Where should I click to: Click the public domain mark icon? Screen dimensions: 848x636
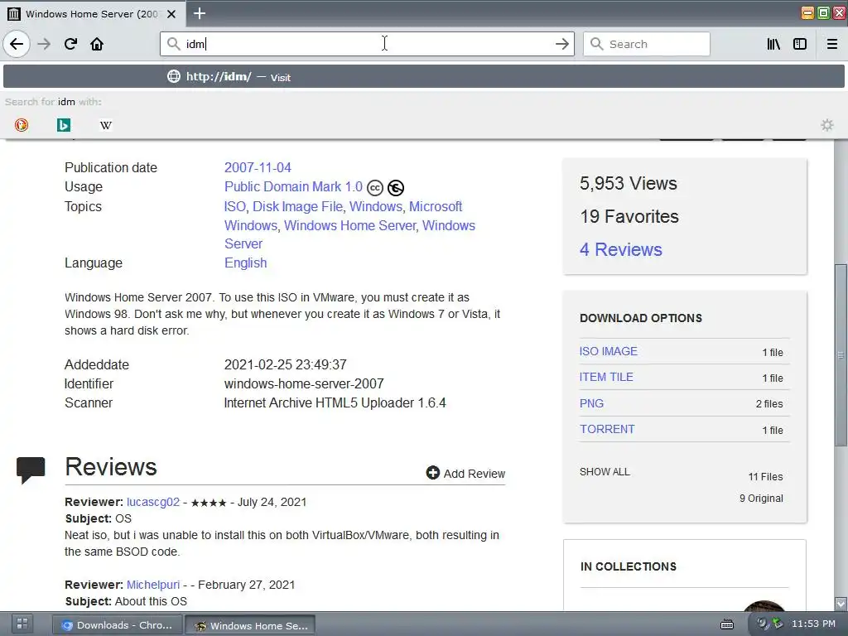point(395,188)
